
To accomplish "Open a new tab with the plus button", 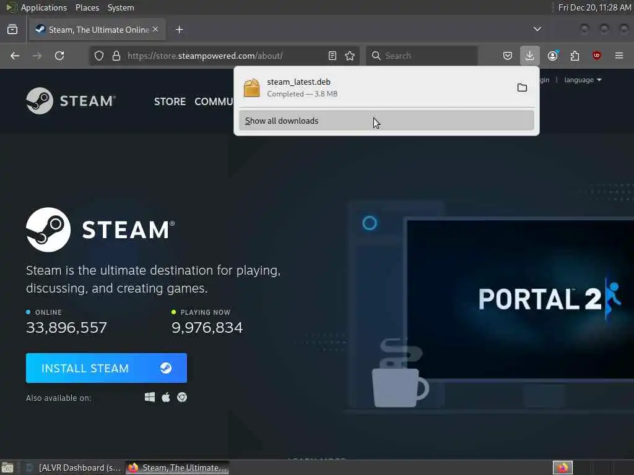I will tap(180, 30).
